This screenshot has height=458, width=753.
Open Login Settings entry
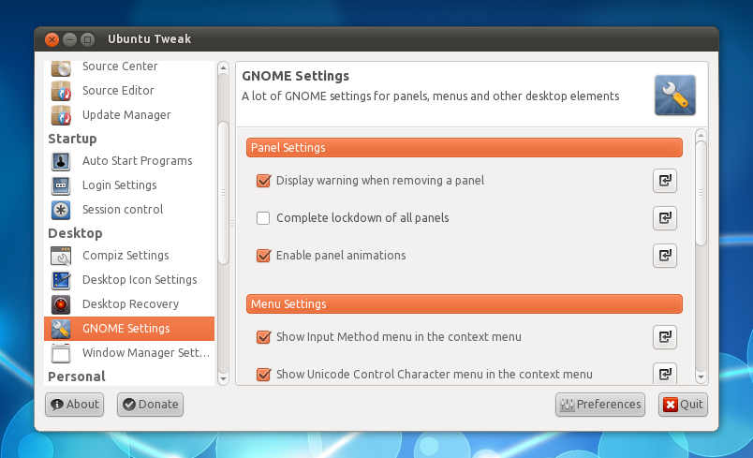(129, 185)
